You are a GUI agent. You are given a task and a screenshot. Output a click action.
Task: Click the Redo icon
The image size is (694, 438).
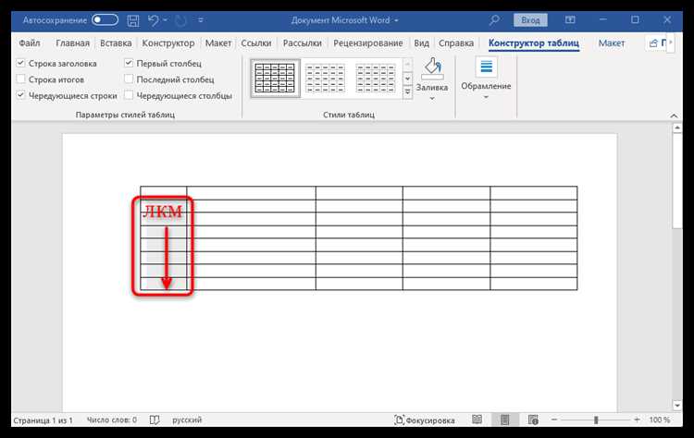pos(180,20)
